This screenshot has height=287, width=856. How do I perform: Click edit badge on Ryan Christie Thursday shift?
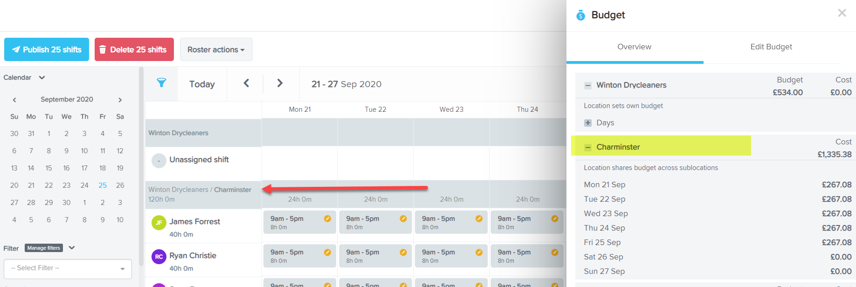[x=555, y=252]
